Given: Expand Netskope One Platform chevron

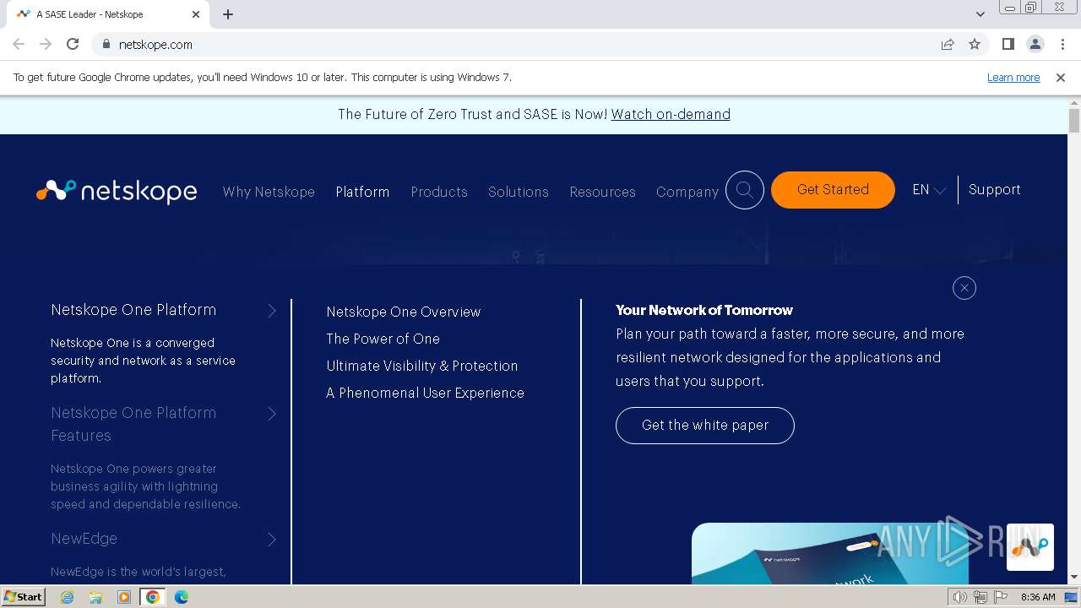Looking at the screenshot, I should (272, 311).
